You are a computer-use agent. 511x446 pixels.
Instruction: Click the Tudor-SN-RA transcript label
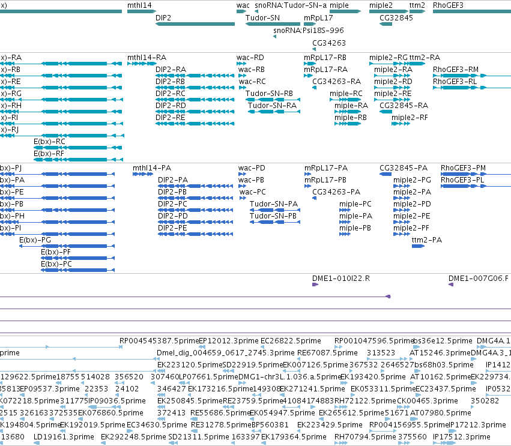[272, 106]
